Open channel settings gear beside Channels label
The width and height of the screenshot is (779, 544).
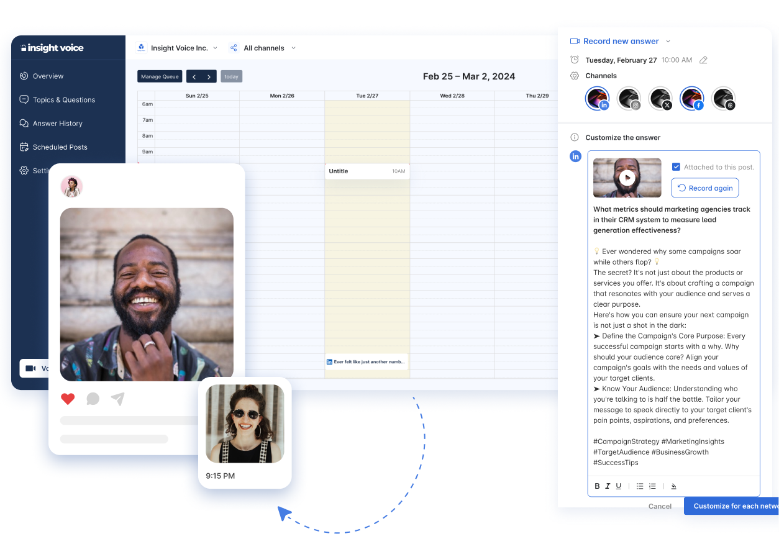pyautogui.click(x=573, y=76)
